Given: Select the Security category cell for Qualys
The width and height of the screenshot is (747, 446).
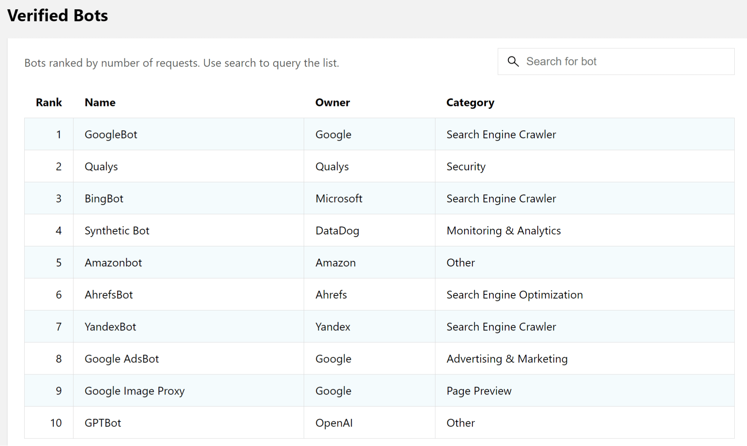Looking at the screenshot, I should pos(466,166).
